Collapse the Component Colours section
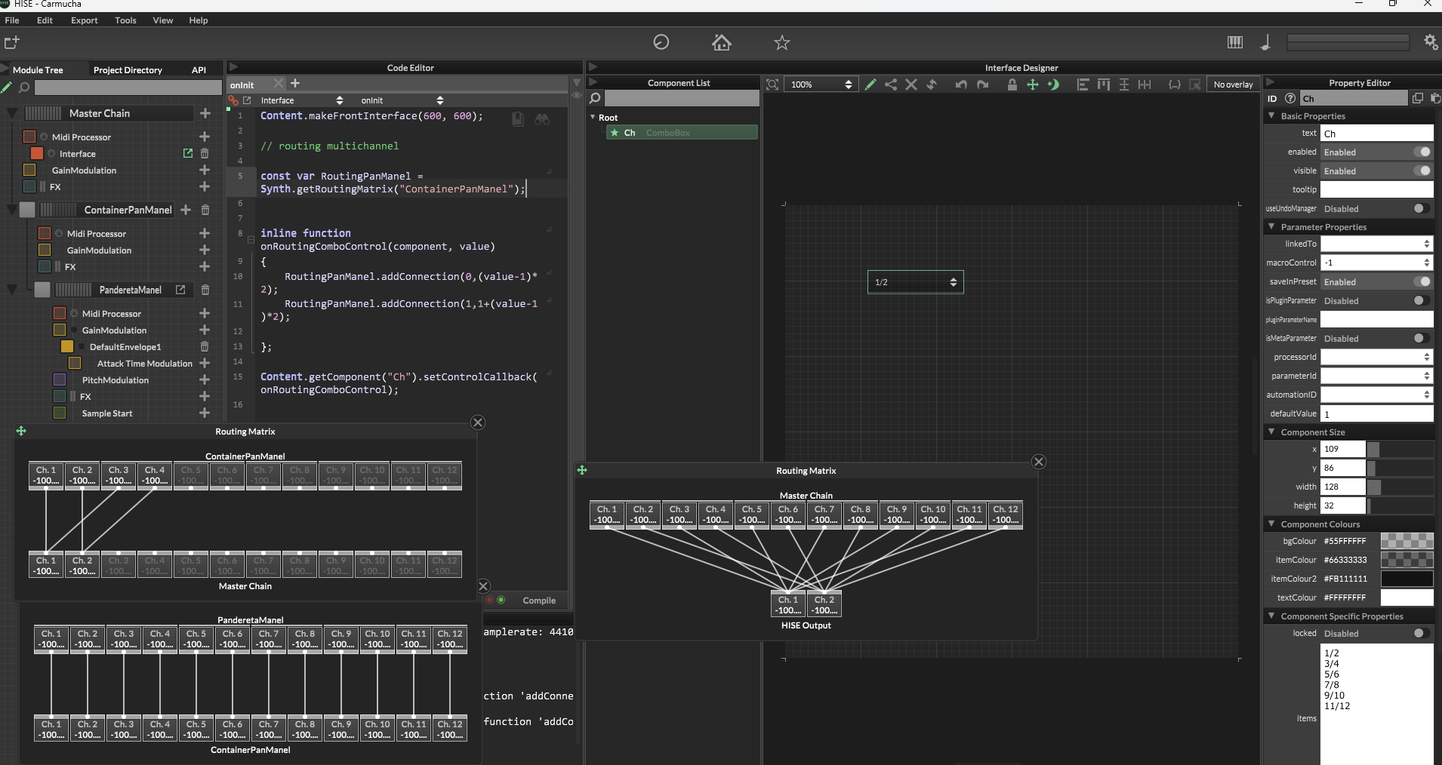1442x765 pixels. [x=1272, y=524]
